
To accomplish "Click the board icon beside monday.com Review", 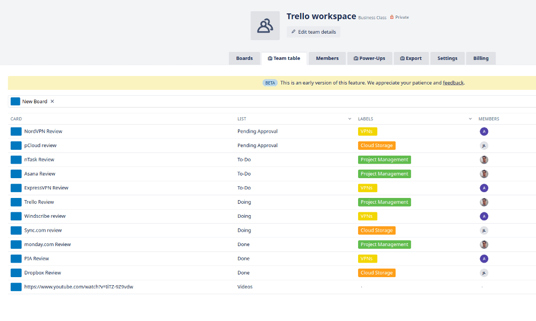I will [x=16, y=244].
